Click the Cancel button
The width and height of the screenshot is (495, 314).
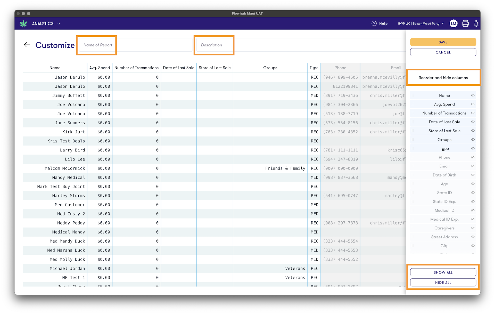(443, 52)
